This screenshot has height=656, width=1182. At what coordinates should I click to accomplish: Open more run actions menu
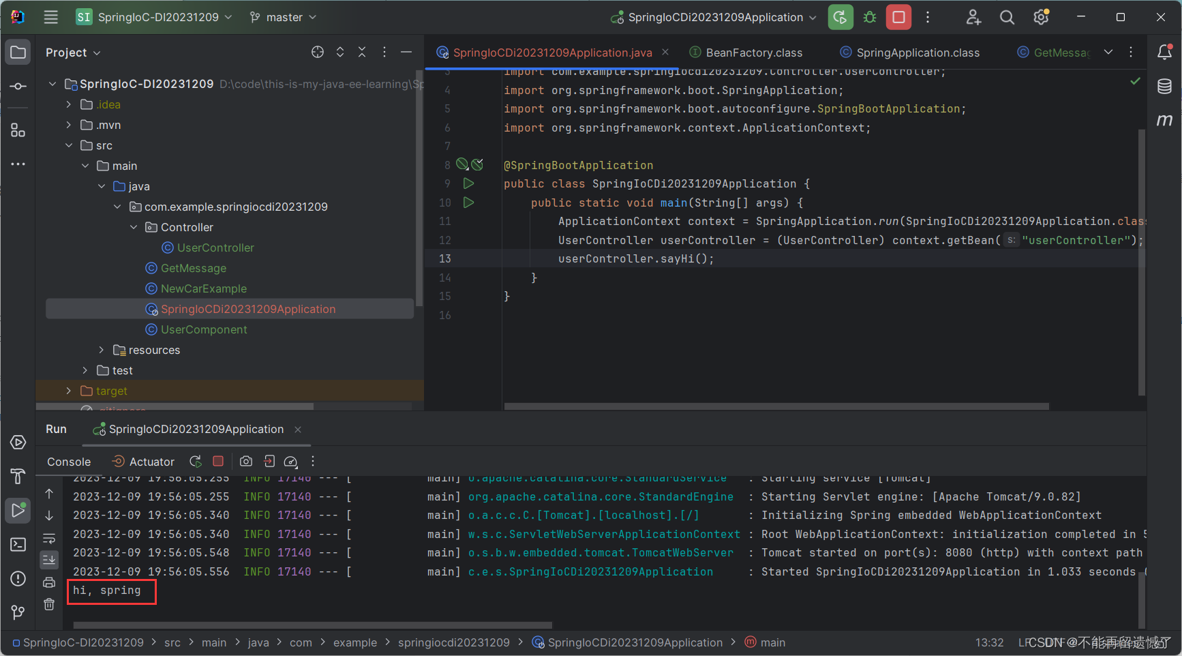pos(928,17)
